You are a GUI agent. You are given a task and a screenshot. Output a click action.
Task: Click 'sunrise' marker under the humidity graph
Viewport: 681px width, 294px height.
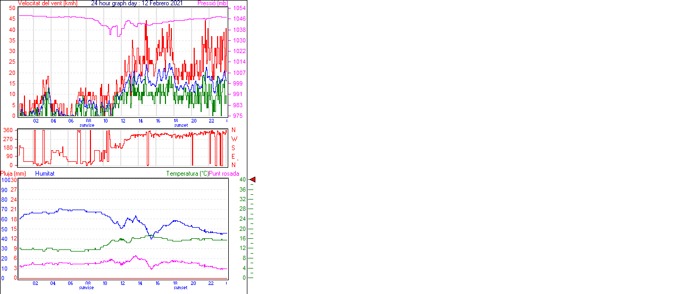click(x=87, y=288)
